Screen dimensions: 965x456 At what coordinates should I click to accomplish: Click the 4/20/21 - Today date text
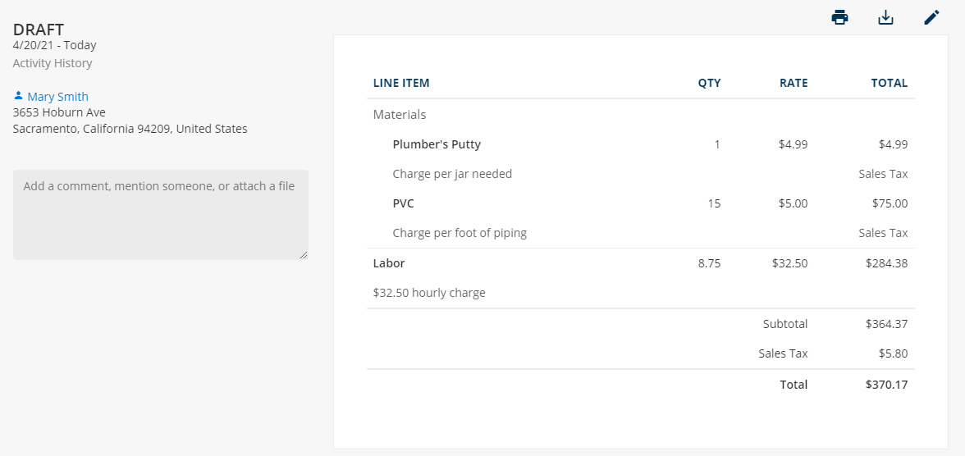point(54,45)
